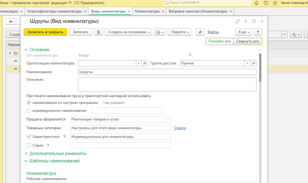
Task: Open Список link for товарные категории
Action: pyautogui.click(x=180, y=128)
